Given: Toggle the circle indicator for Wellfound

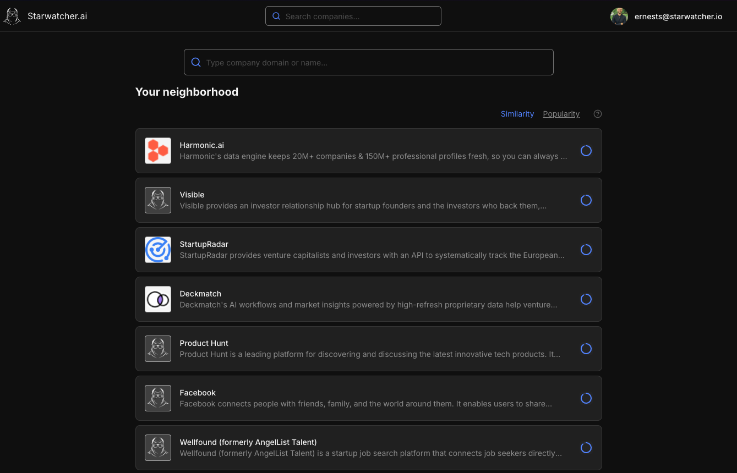Looking at the screenshot, I should (586, 448).
